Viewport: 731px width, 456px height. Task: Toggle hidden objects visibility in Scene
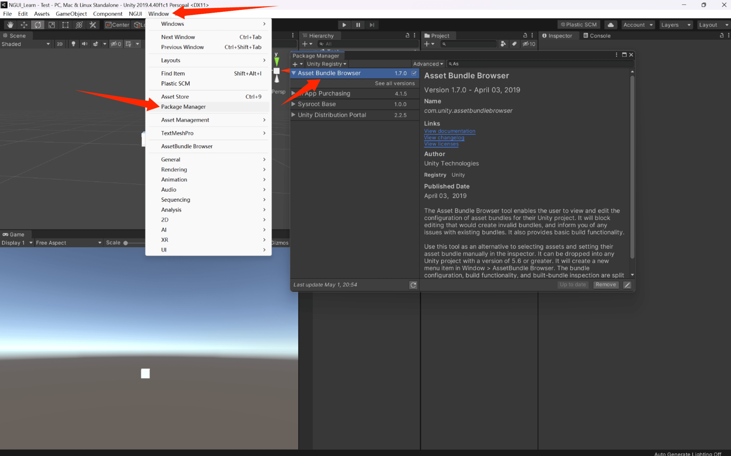click(x=116, y=44)
